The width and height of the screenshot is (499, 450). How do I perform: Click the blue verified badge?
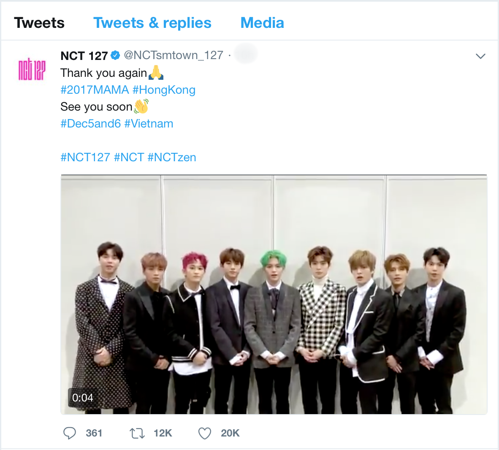tap(115, 55)
